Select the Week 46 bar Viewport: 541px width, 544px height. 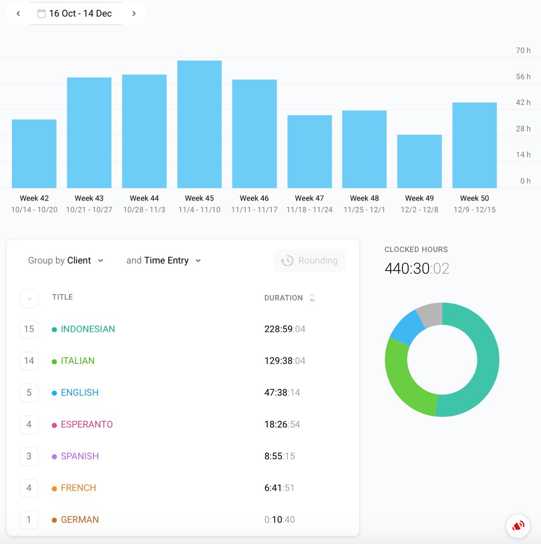254,134
